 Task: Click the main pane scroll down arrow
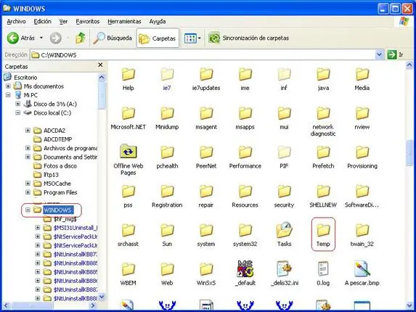409,305
